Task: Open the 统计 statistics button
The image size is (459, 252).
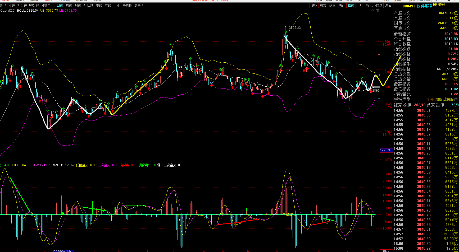Action: (342, 5)
